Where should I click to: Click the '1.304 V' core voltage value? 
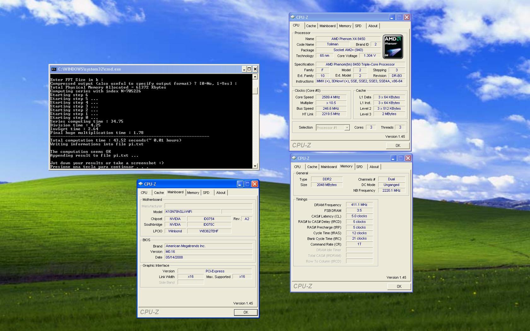(x=370, y=55)
